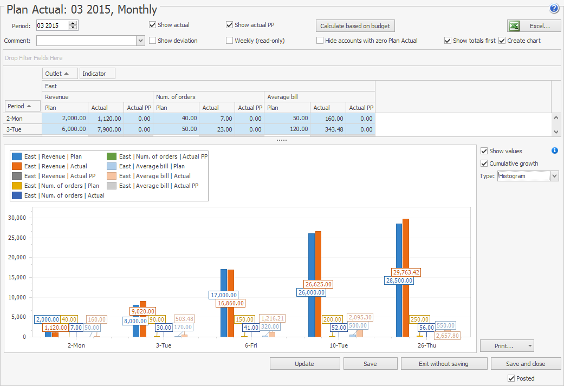Image resolution: width=564 pixels, height=386 pixels.
Task: Click the Period input field
Action: (x=52, y=25)
